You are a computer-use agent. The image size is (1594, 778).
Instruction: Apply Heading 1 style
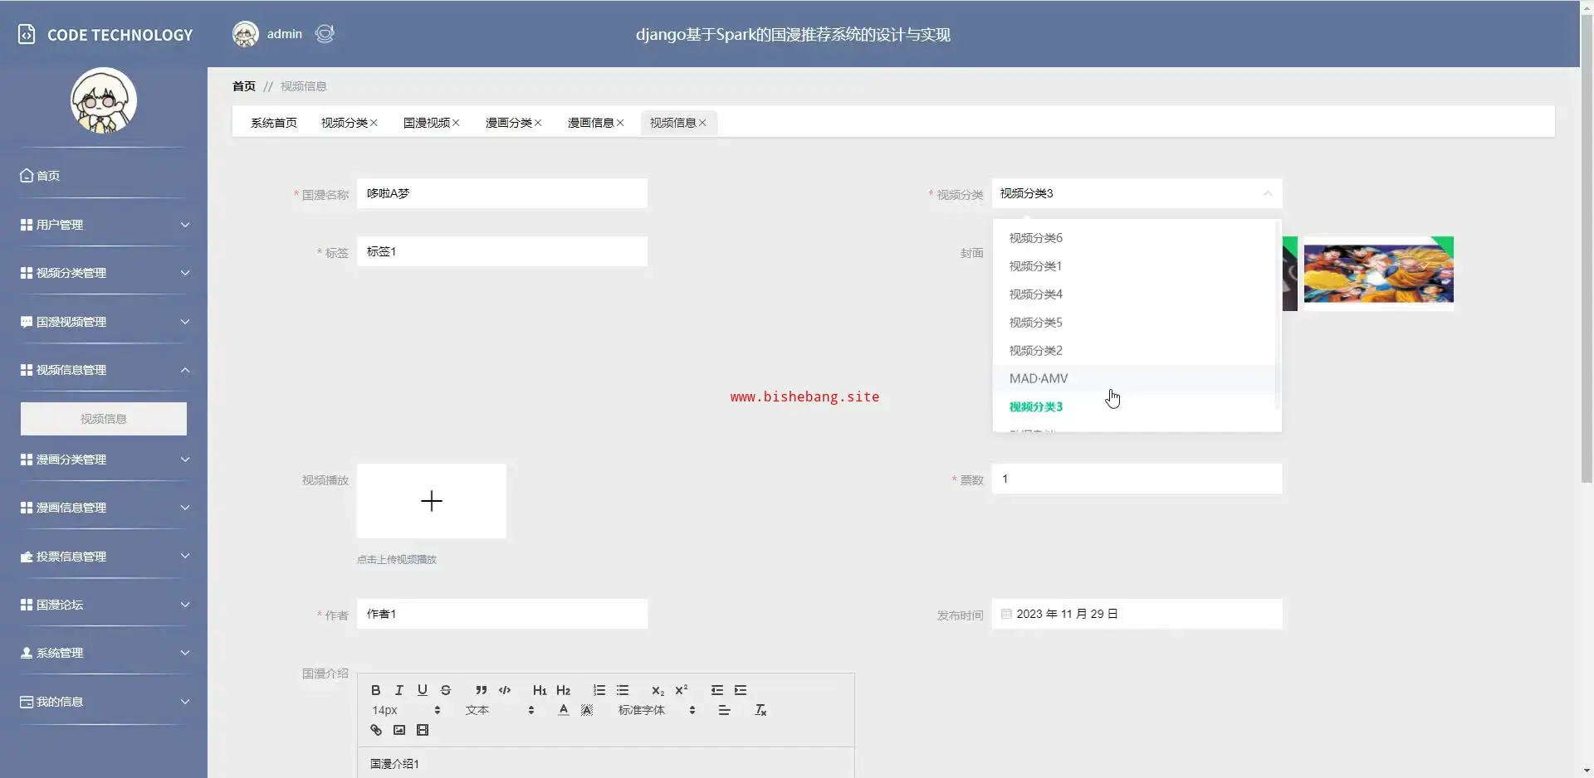[x=540, y=690]
